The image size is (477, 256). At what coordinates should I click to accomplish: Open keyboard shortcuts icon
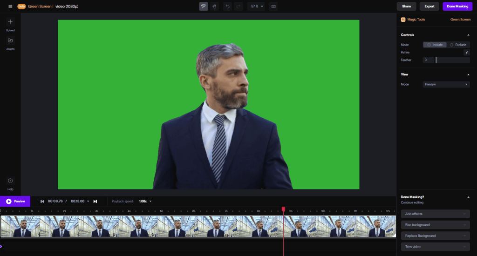click(273, 7)
